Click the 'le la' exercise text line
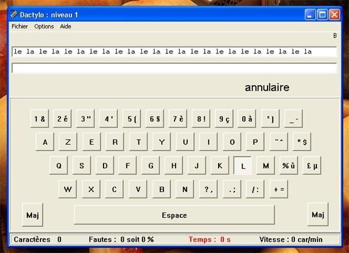Viewport: 349px width, 253px height. point(174,52)
